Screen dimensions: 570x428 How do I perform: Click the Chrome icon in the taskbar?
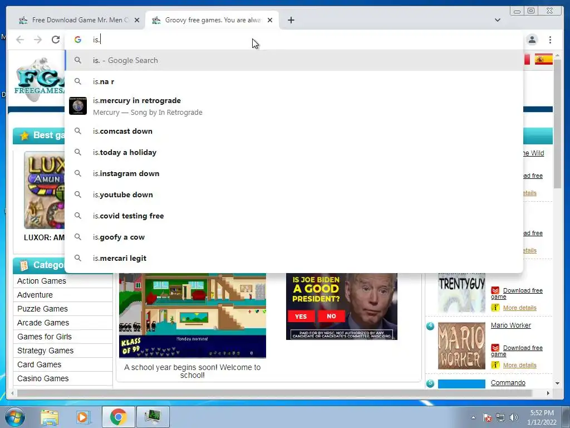[118, 417]
